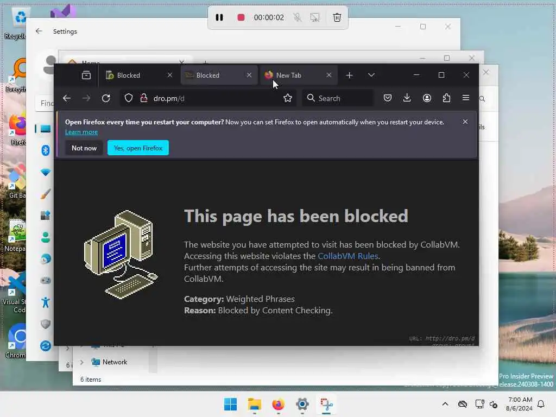
Task: Close the New Tab tab
Action: [328, 75]
